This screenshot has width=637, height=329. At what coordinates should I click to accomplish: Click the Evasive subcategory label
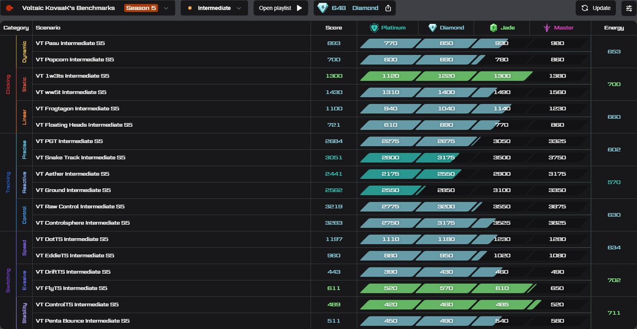pyautogui.click(x=24, y=280)
